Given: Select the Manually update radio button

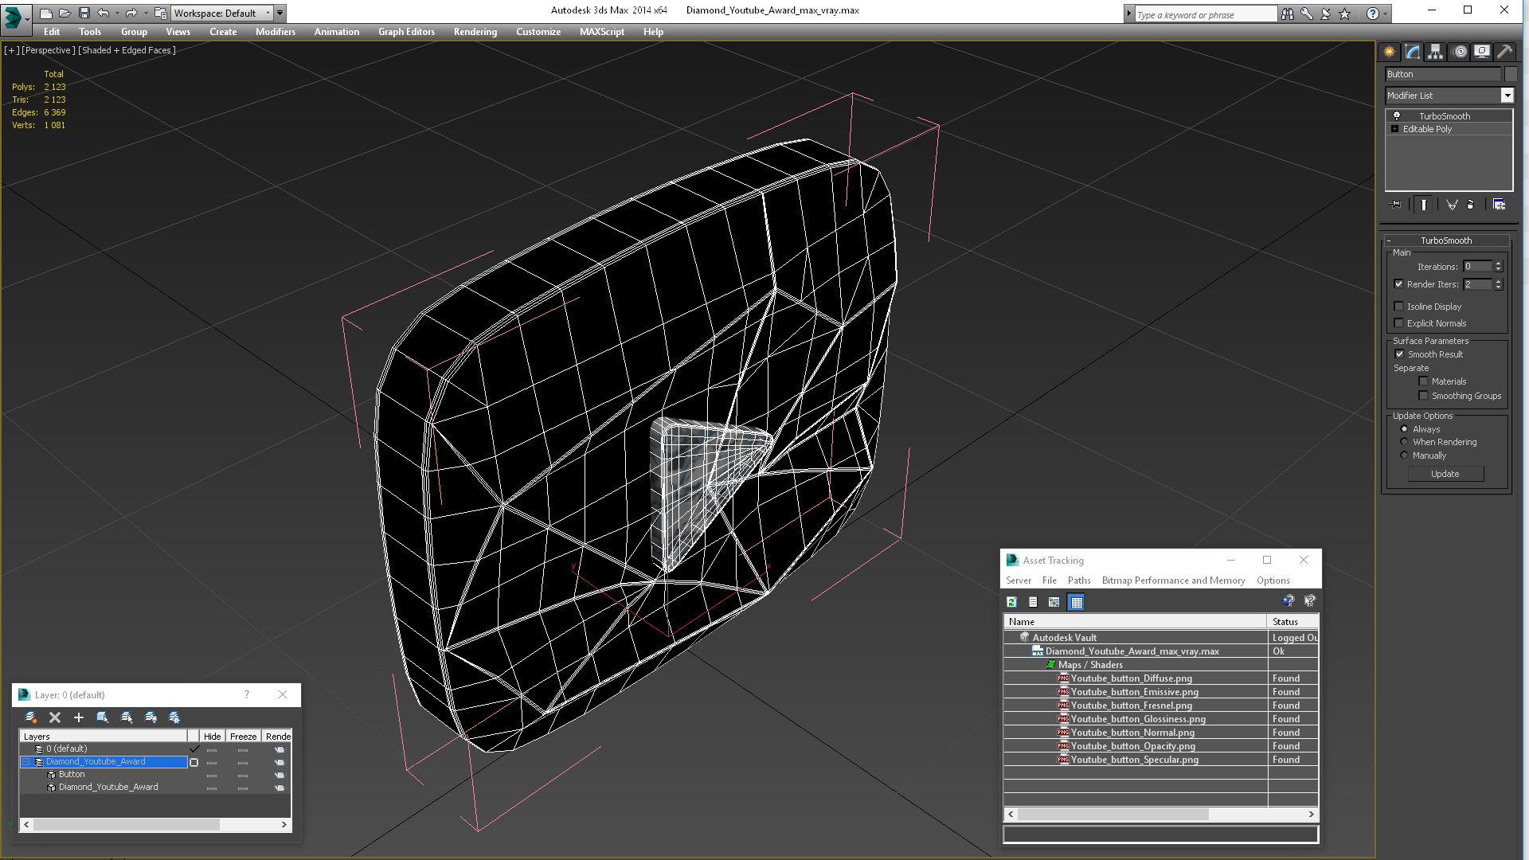Looking at the screenshot, I should (1405, 455).
